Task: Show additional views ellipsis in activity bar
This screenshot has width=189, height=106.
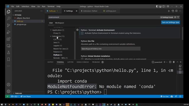Action: pos(9,66)
